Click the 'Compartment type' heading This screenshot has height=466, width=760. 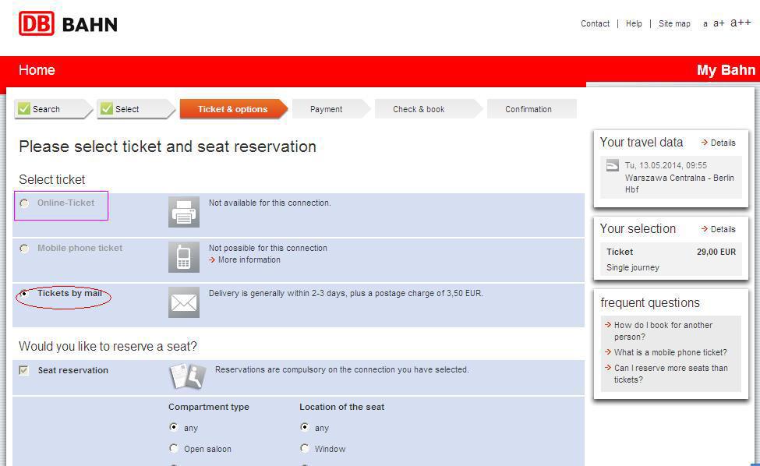209,407
